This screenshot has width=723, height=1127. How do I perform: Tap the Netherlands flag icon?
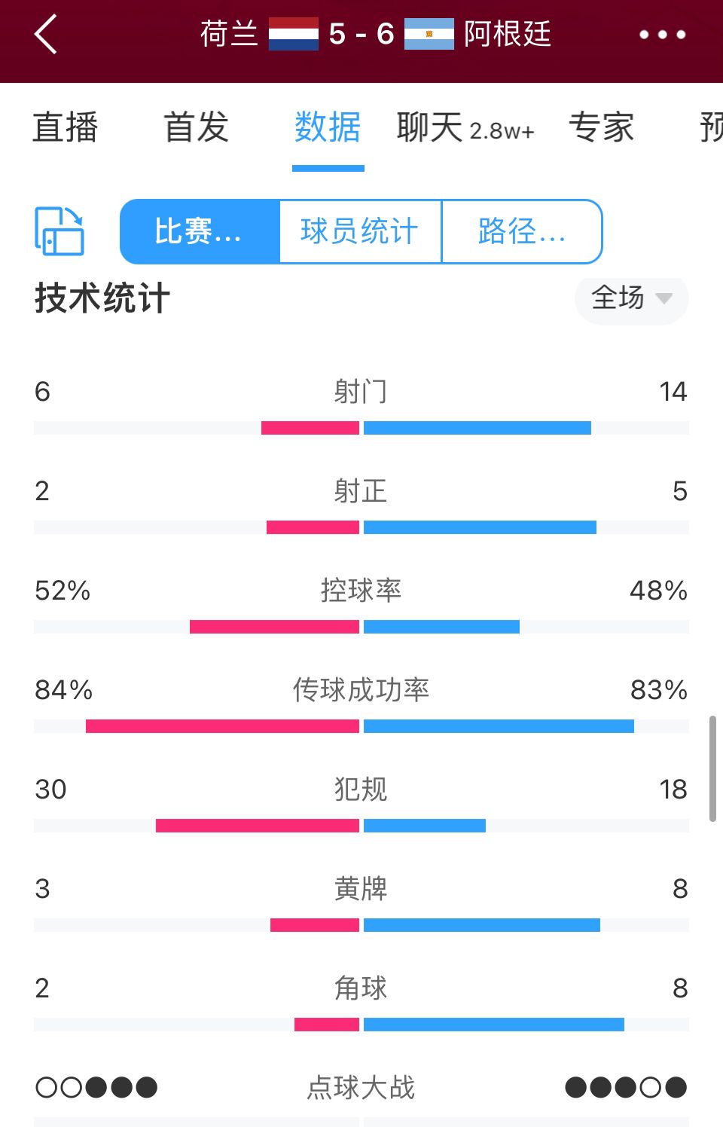(294, 34)
